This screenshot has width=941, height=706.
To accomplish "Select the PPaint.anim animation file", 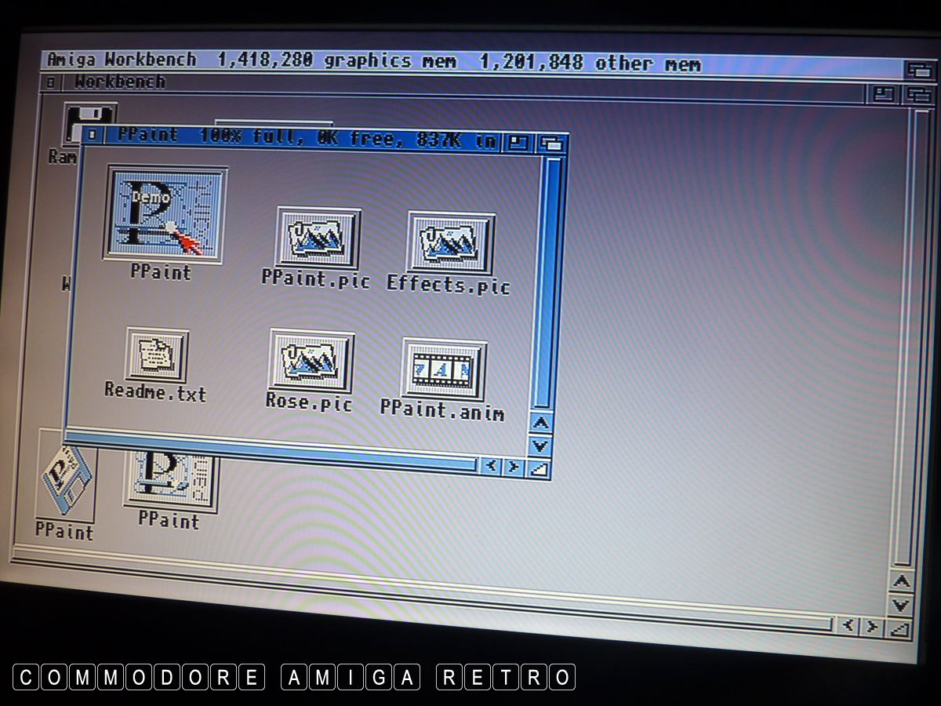I will [x=443, y=369].
